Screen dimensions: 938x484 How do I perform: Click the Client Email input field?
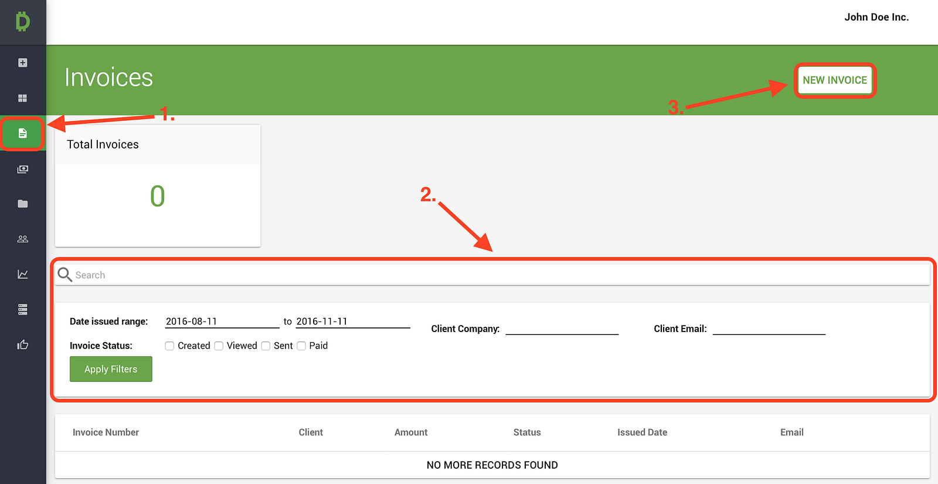click(x=769, y=329)
